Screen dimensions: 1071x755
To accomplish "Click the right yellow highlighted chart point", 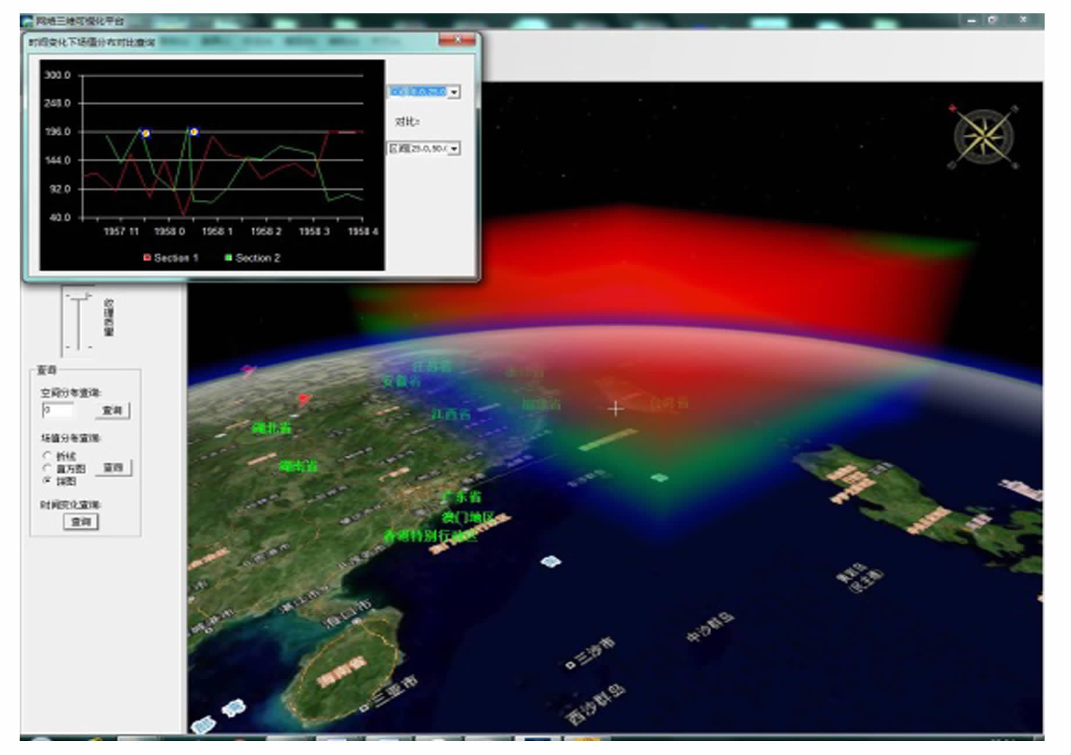I will [x=194, y=132].
